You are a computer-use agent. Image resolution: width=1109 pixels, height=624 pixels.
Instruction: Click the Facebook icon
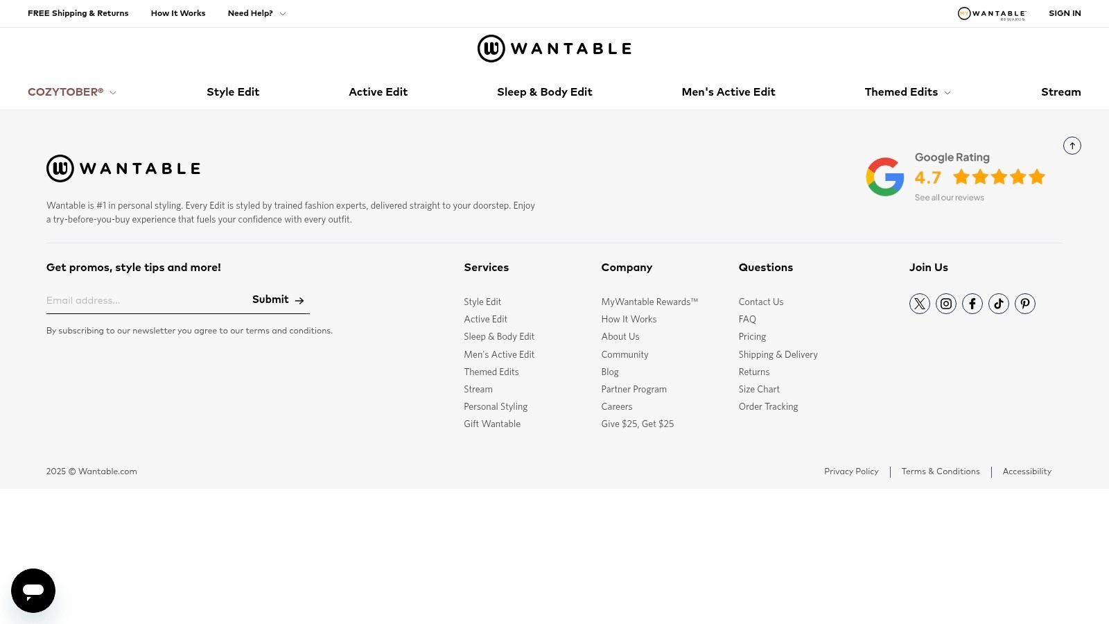pyautogui.click(x=972, y=303)
